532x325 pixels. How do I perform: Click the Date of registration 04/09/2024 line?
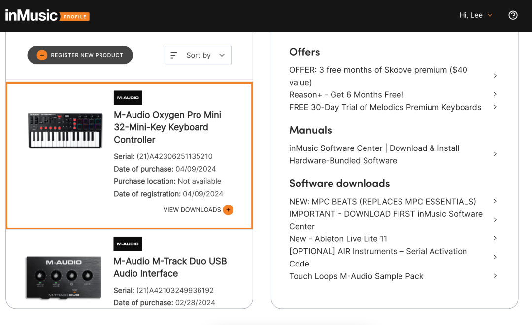(x=168, y=194)
